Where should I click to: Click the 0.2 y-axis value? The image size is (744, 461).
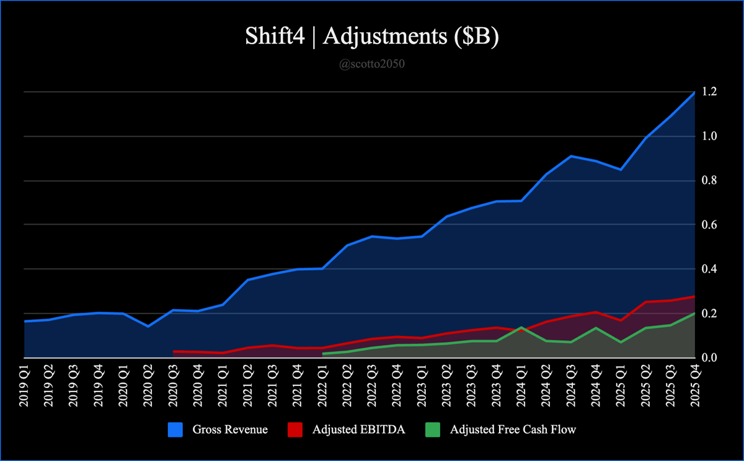[x=710, y=314]
